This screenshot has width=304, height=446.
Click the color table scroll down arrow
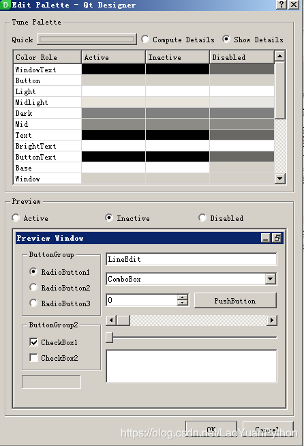(280, 179)
